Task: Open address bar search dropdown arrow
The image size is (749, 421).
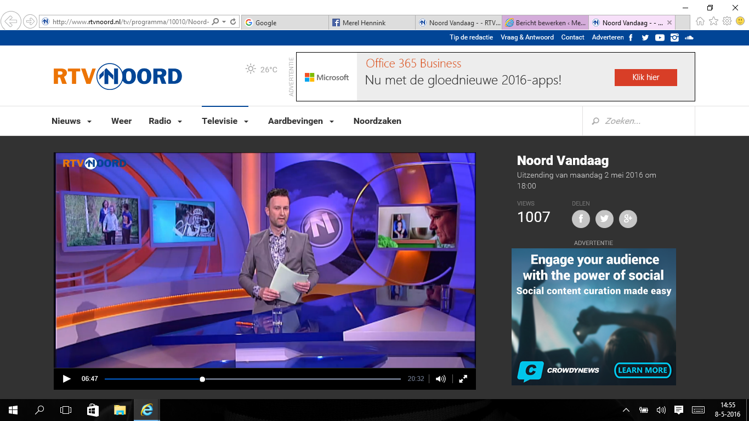Action: [x=224, y=22]
